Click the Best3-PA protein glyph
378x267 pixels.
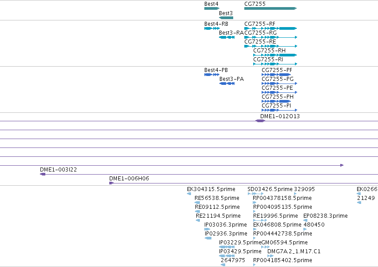click(227, 84)
